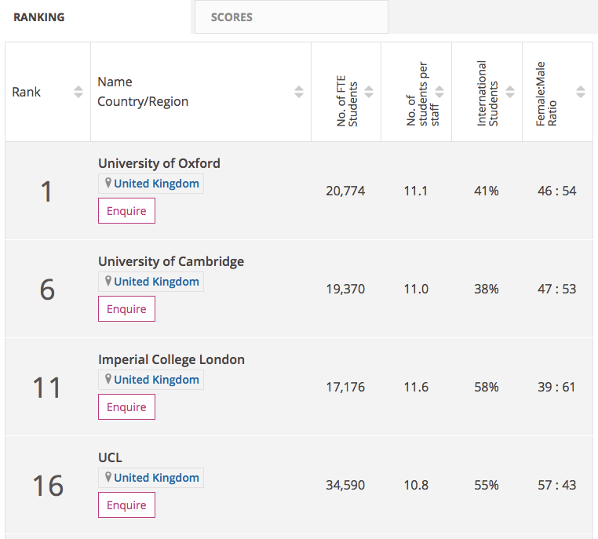This screenshot has height=539, width=598.
Task: Open University of Cambridge profile link
Action: coord(171,261)
